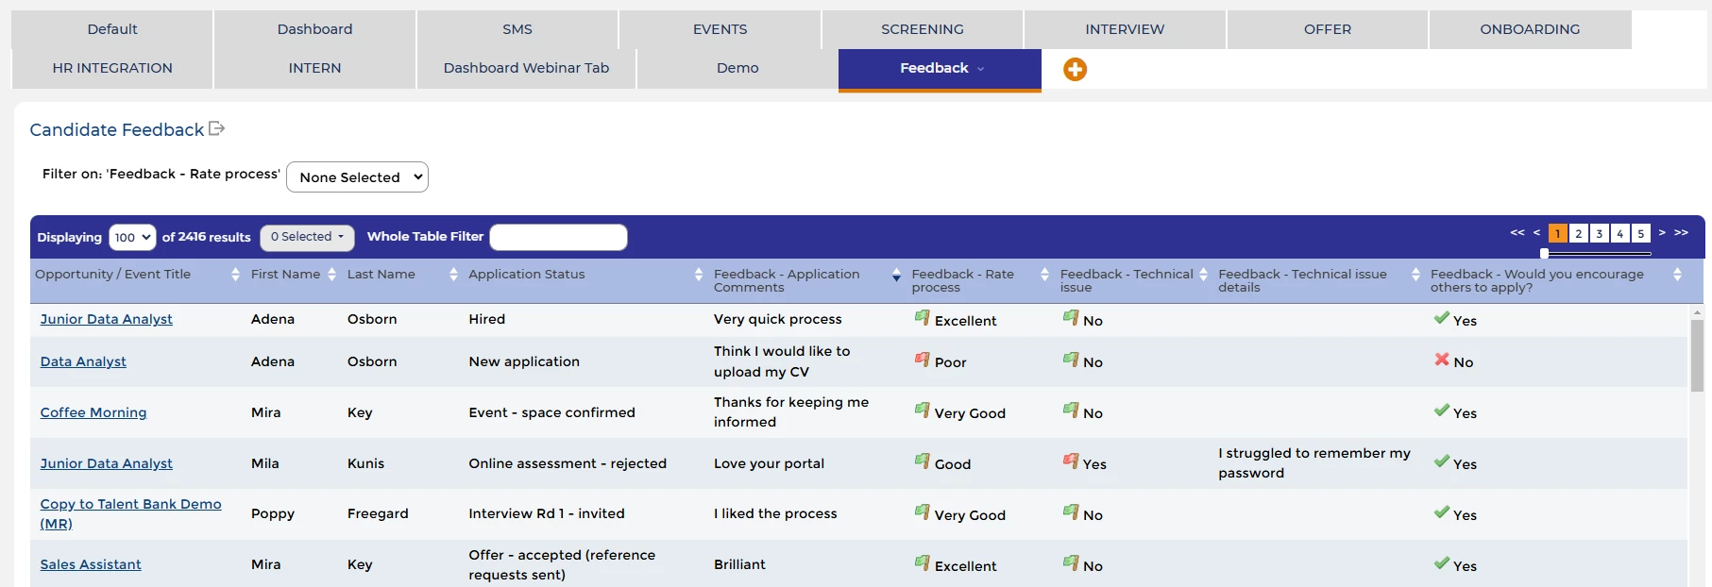Add a new tab with the orange plus icon
This screenshot has height=587, width=1712.
pos(1075,69)
